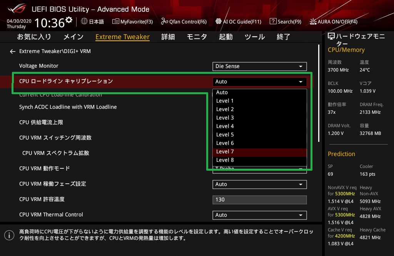Select Level 6 option
The image size is (394, 256).
(260, 143)
